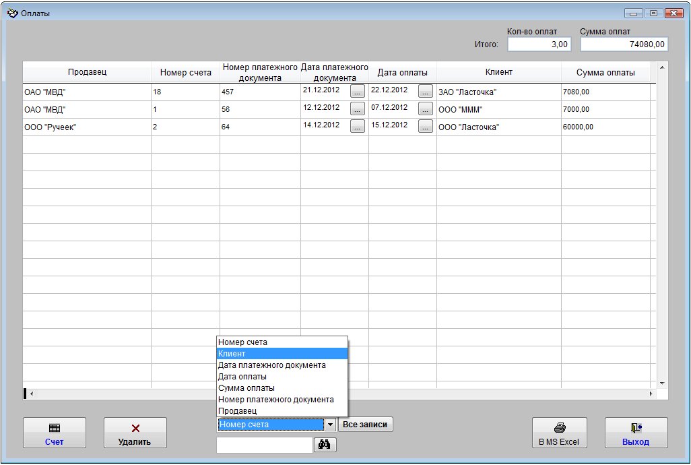This screenshot has width=691, height=465.
Task: Click the Все записи button
Action: click(x=365, y=425)
